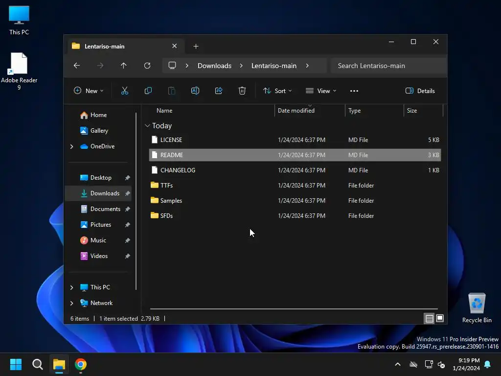Go forward with the right arrow
The image size is (501, 376).
coord(100,66)
